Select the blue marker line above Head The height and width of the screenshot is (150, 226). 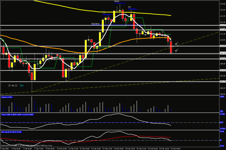[x=120, y=3]
